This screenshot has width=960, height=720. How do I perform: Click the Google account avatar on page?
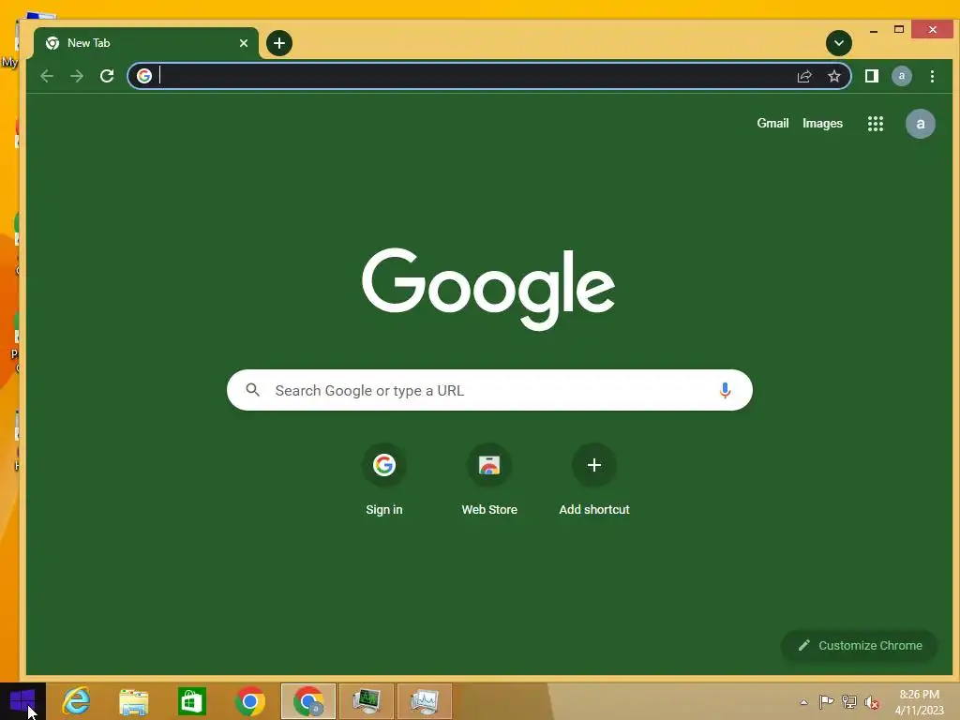tap(921, 124)
